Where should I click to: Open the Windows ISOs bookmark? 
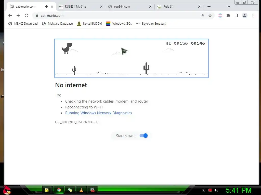119,24
